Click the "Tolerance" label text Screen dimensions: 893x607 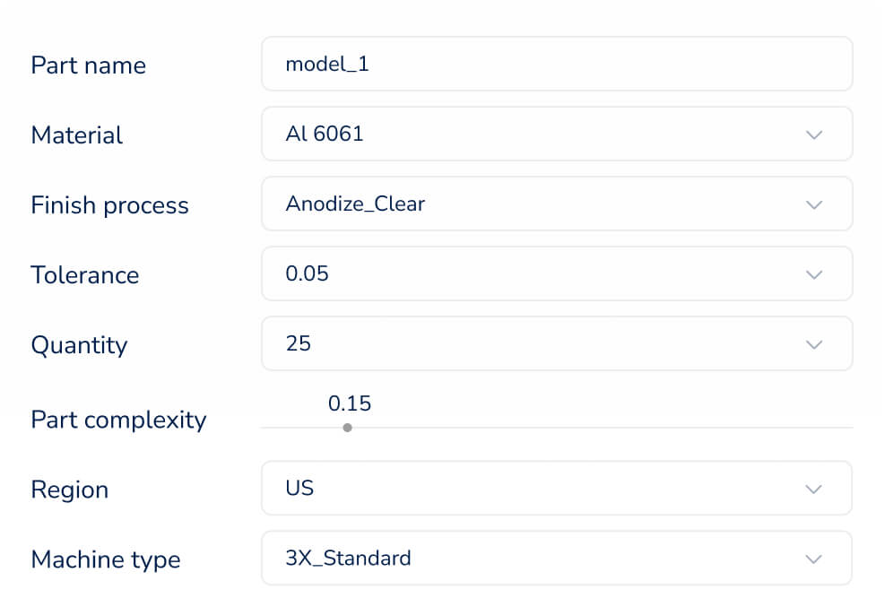(85, 275)
